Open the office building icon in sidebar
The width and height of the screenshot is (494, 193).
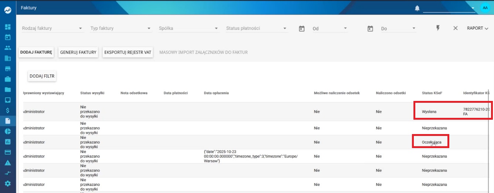point(8,58)
